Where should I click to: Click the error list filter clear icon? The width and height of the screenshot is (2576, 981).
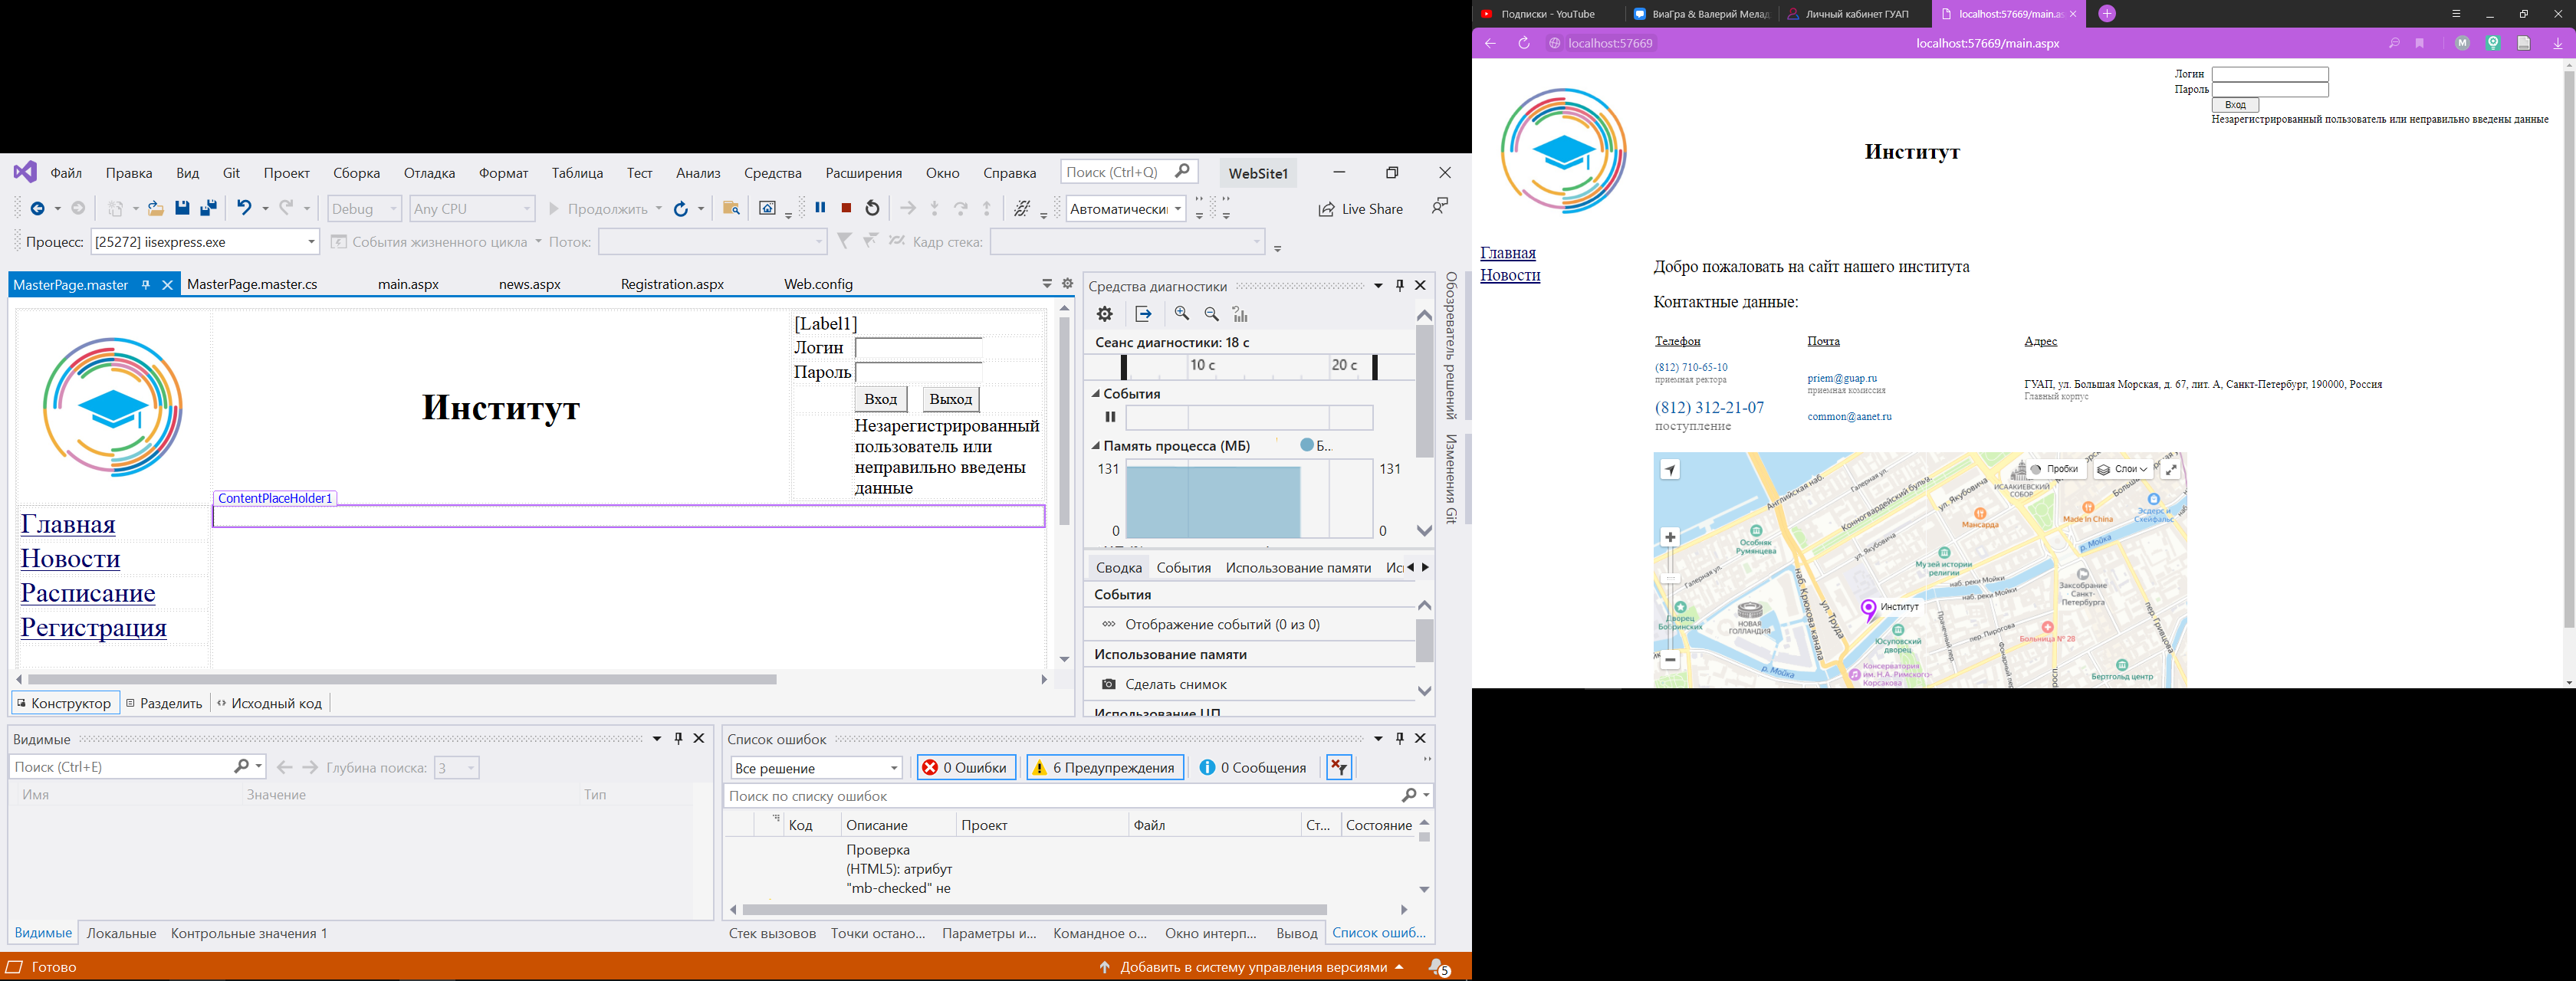point(1339,767)
